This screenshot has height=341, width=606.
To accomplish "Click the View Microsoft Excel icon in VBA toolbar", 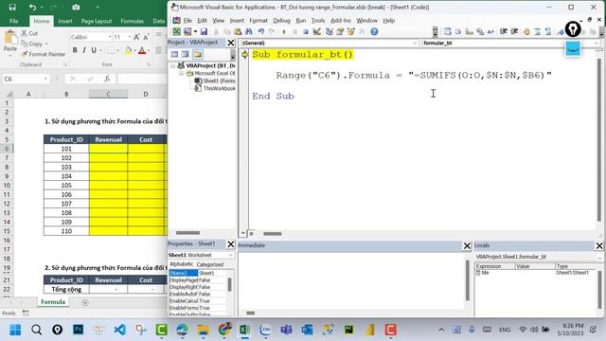I will point(177,31).
